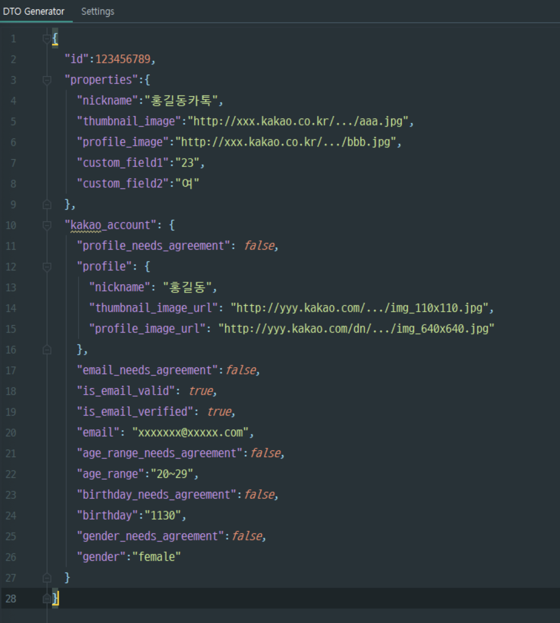Click the "custom_field1" value "23"
560x623 pixels.
click(187, 163)
